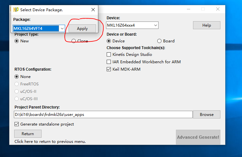Viewport: 242px width, 157px height.
Task: Choose the Board radio option
Action: tap(159, 41)
